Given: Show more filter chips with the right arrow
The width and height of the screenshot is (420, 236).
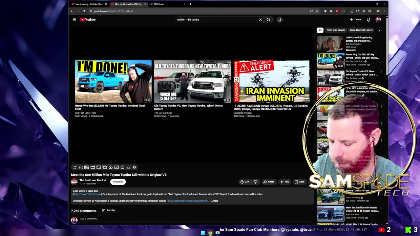Looking at the screenshot, I should coord(379,30).
